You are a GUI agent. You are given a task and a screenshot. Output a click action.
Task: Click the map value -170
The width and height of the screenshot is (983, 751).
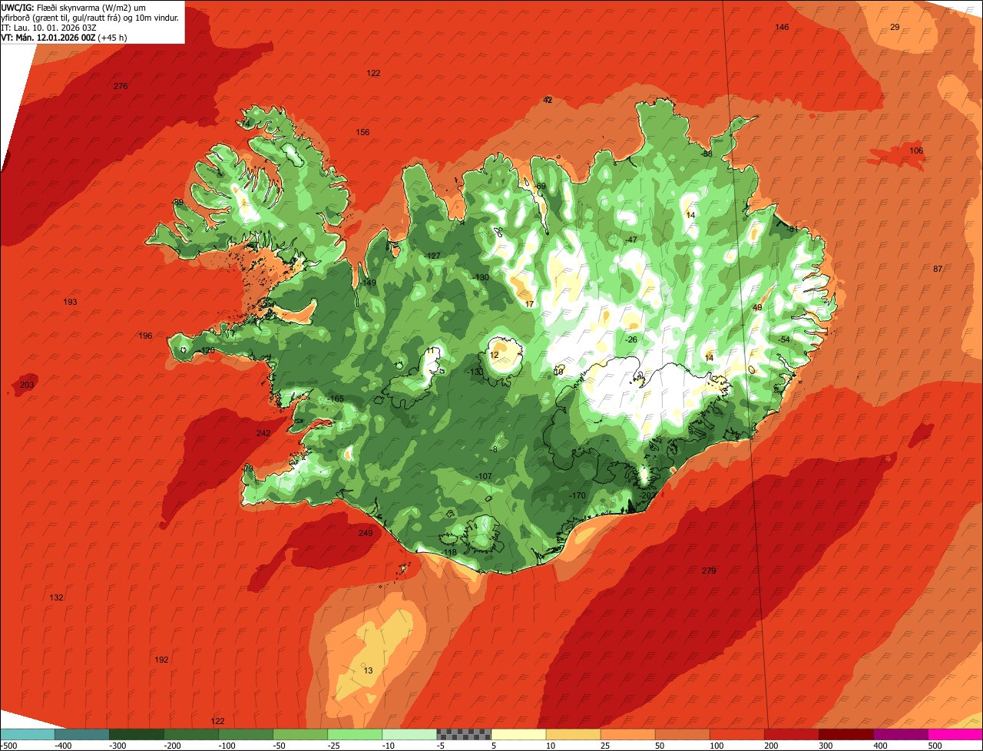click(x=577, y=495)
